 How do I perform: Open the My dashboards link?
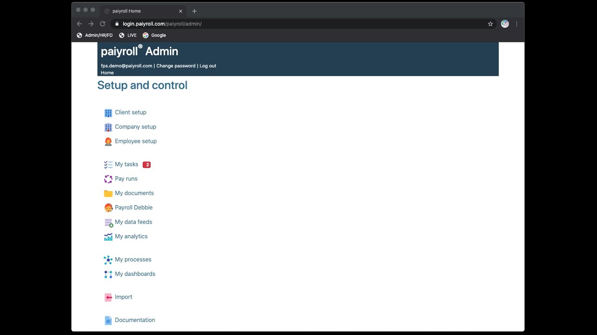(135, 274)
